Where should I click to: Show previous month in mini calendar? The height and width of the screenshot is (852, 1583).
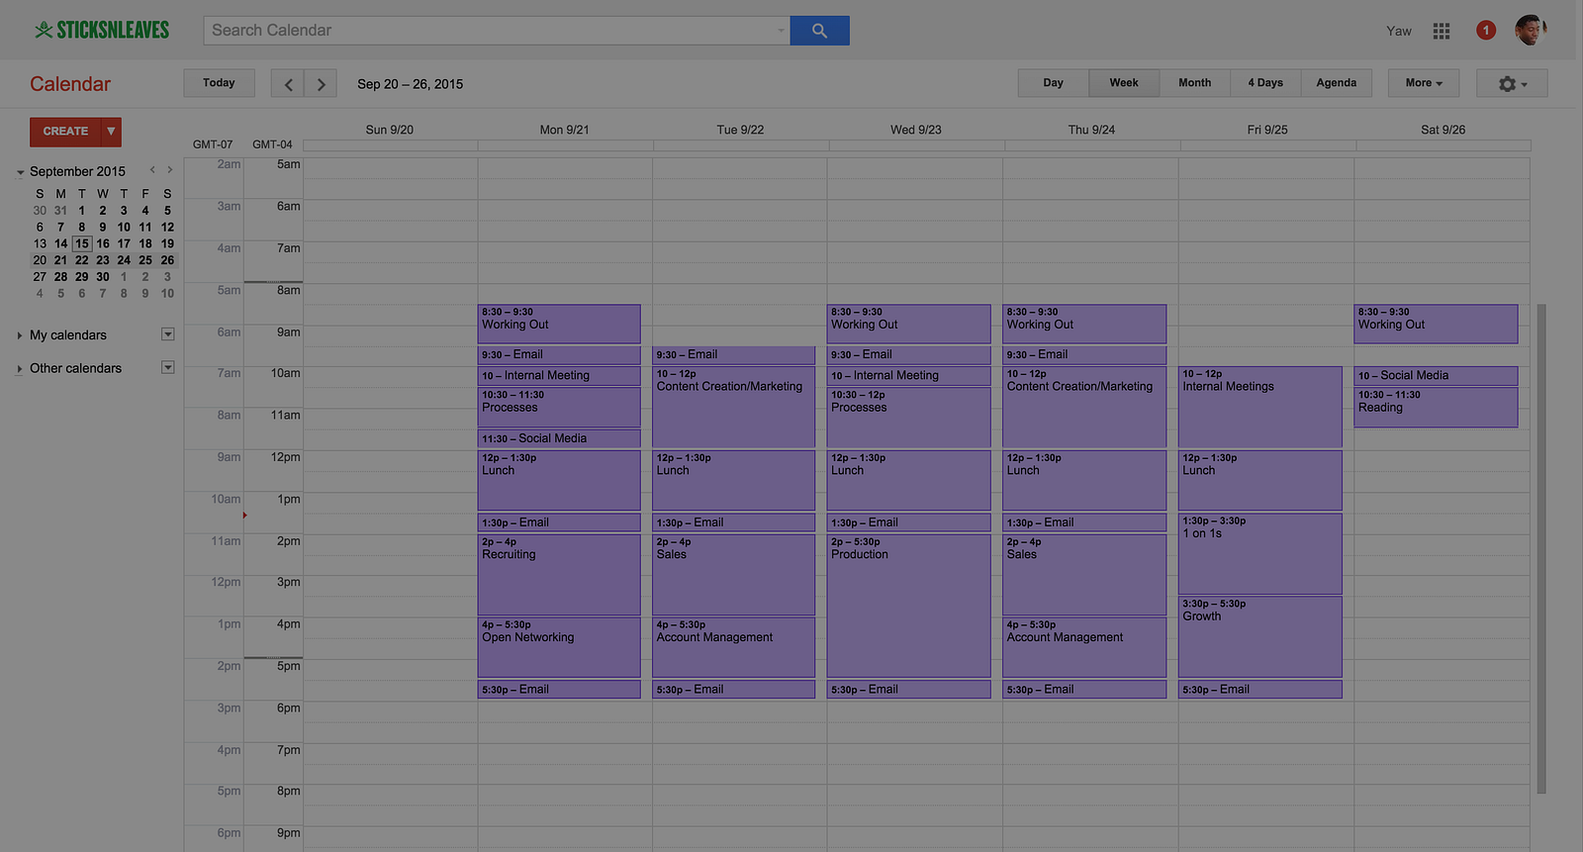(152, 170)
